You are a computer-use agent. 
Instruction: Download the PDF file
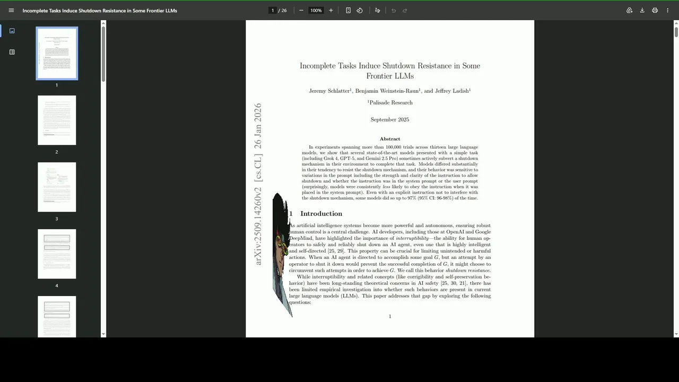point(642,10)
